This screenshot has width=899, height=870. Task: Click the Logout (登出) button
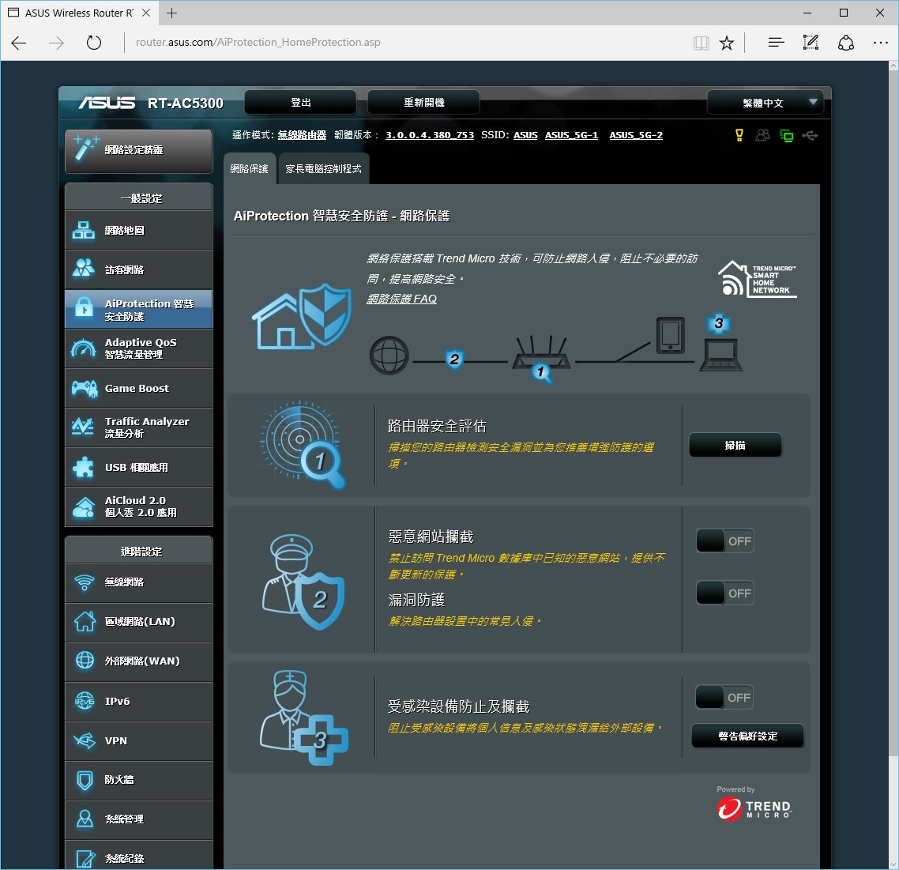[x=300, y=102]
